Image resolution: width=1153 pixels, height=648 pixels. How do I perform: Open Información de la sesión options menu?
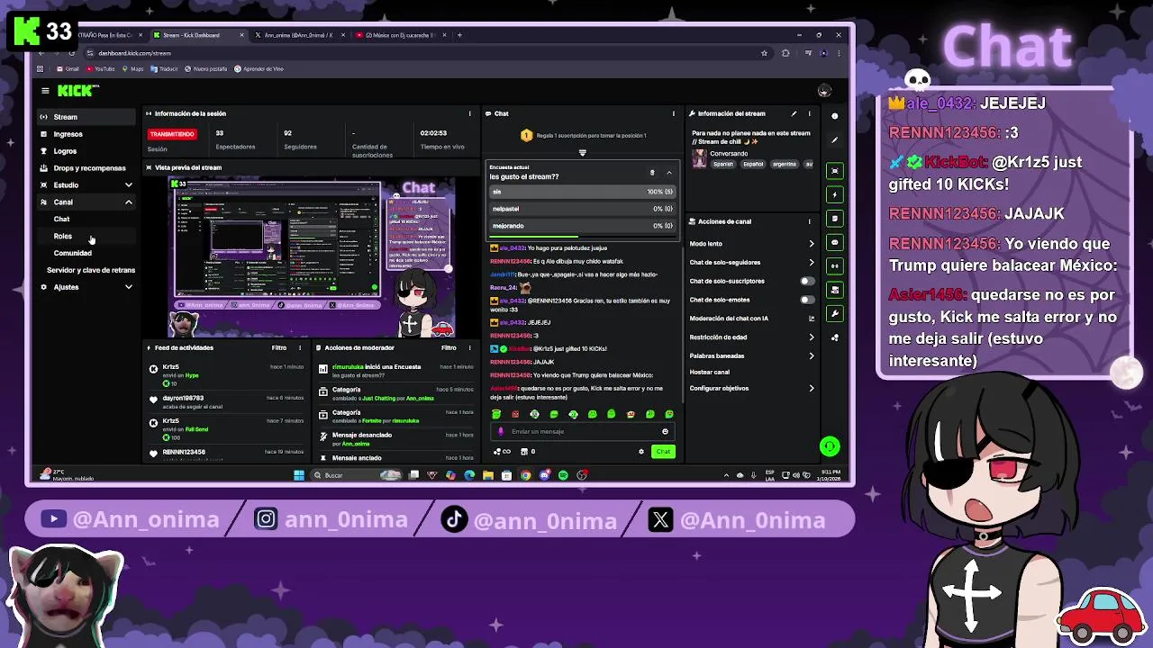pos(469,113)
